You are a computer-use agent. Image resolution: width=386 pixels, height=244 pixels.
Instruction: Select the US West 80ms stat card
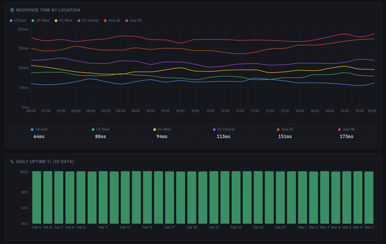point(101,133)
